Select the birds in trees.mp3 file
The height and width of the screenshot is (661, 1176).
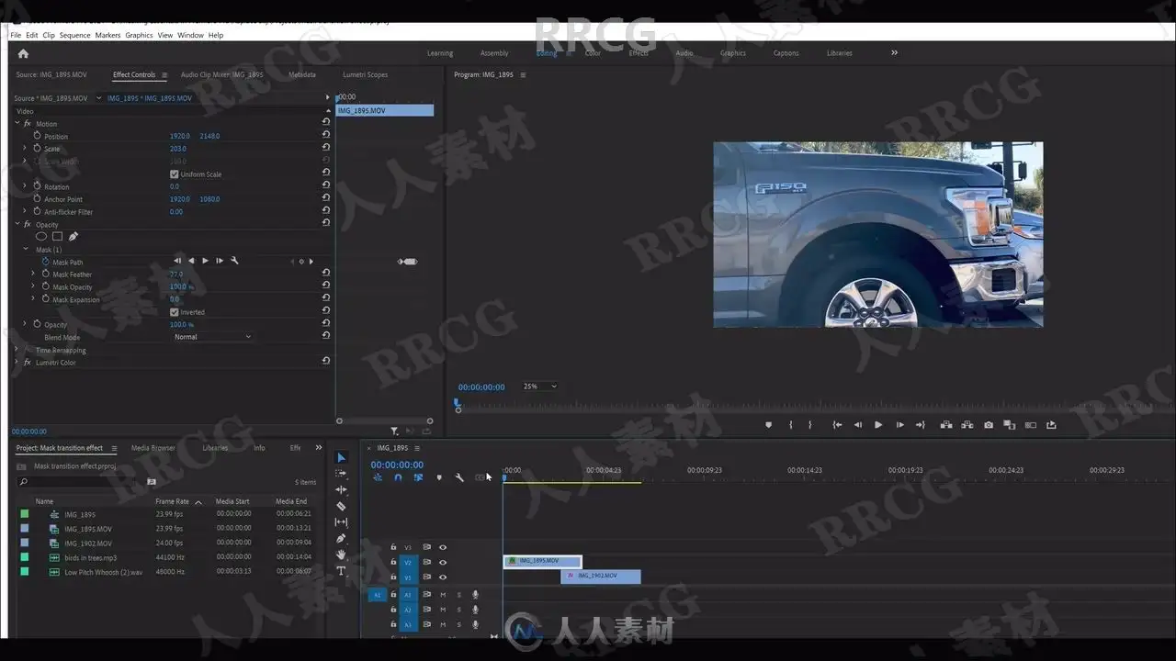[90, 557]
